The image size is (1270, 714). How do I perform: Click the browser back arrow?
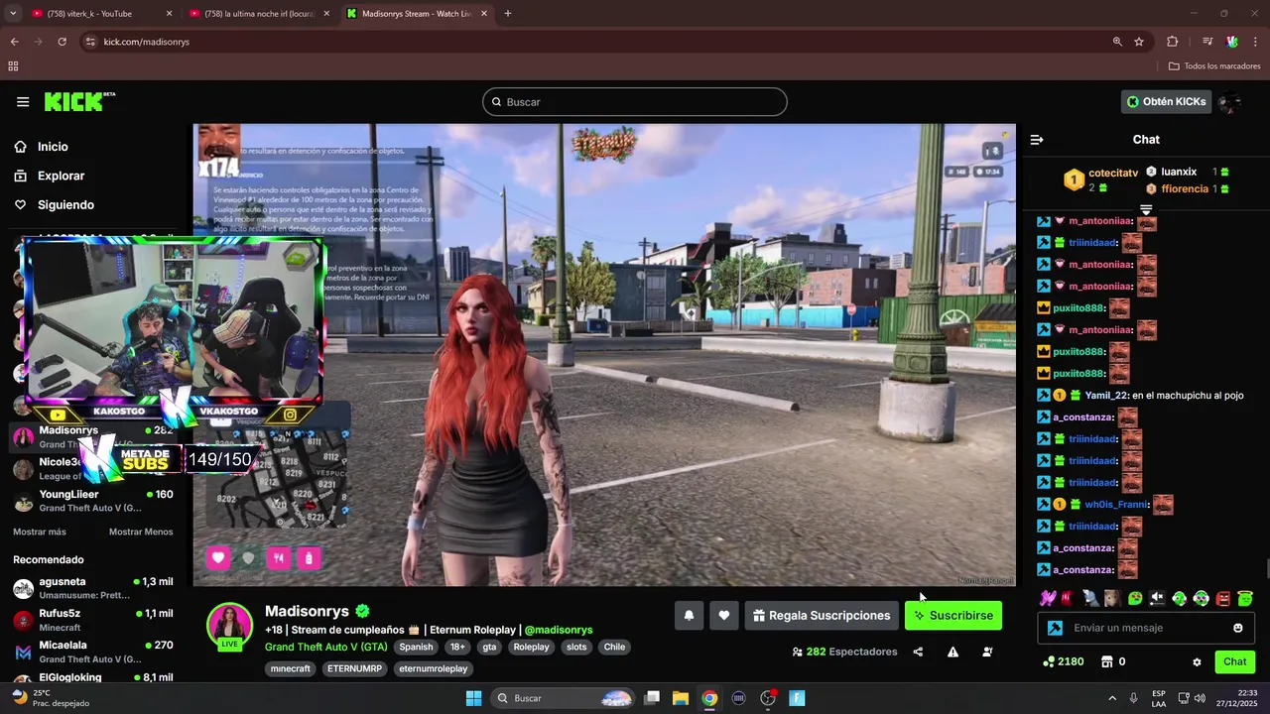tap(14, 42)
